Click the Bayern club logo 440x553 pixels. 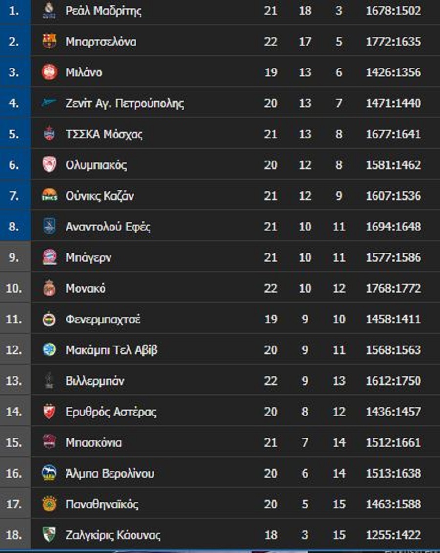coord(49,257)
